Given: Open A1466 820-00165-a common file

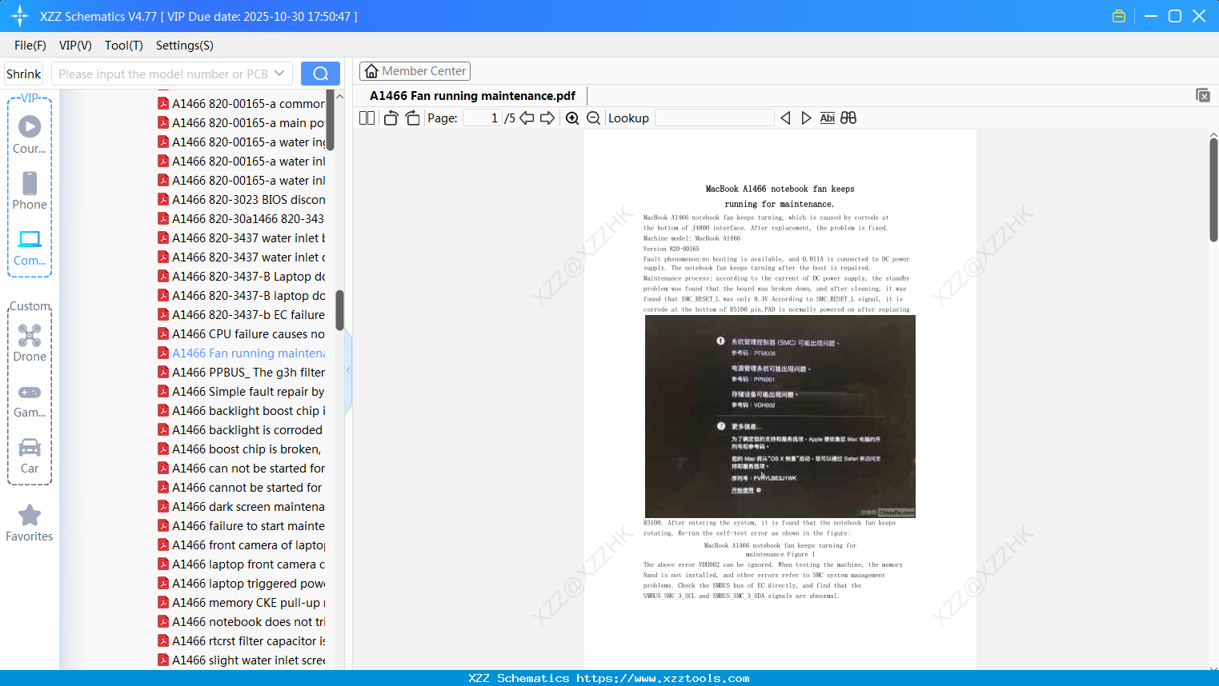Looking at the screenshot, I should tap(241, 104).
